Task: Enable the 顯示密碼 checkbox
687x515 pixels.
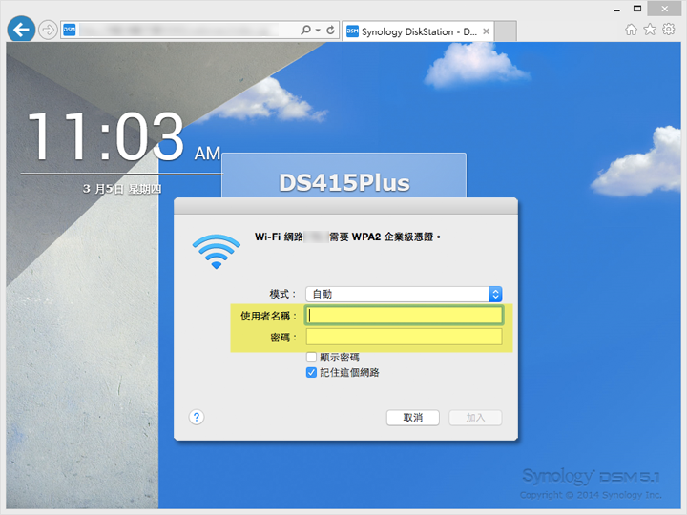Action: (311, 357)
